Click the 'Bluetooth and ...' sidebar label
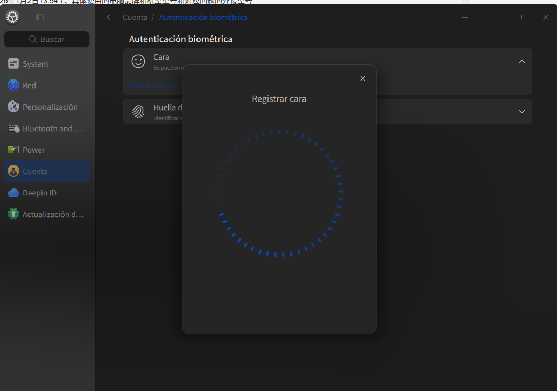Viewport: 557px width, 391px height. click(x=53, y=128)
